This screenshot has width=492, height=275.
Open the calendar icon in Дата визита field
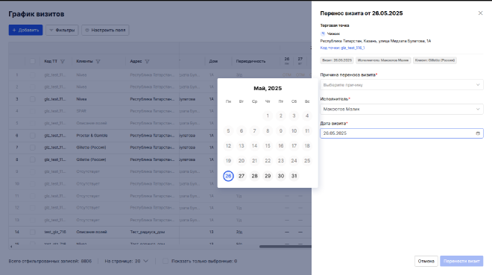point(478,133)
